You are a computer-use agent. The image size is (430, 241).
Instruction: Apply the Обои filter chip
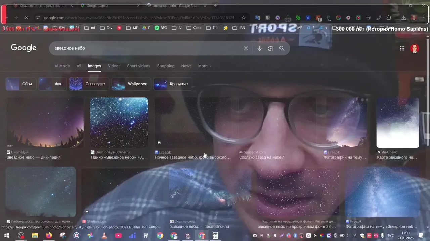click(21, 84)
